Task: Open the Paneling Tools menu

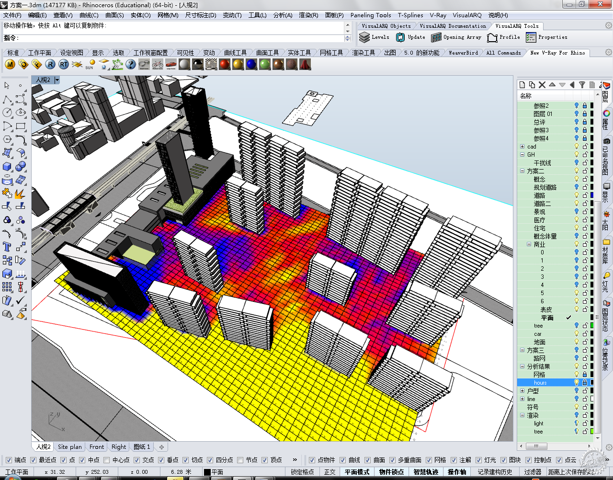Action: coord(371,15)
